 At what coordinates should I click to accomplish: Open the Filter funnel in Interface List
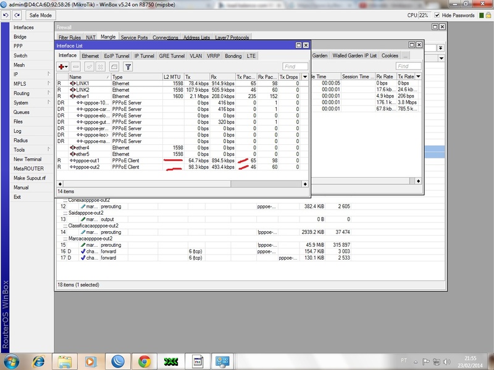[128, 67]
